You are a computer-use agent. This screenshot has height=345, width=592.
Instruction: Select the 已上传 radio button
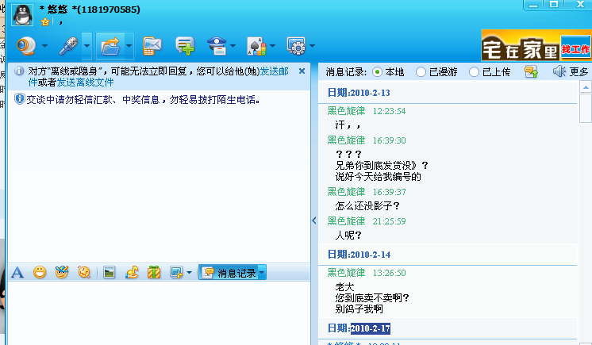[x=474, y=71]
